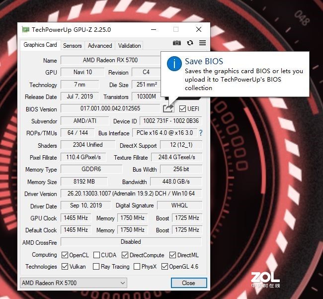323x299 pixels.
Task: Click the GPU Clock row Boost 1725 MHz
Action: point(187,218)
